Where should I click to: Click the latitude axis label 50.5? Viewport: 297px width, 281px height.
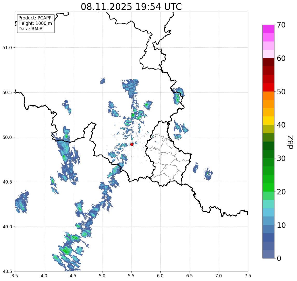pos(7,93)
